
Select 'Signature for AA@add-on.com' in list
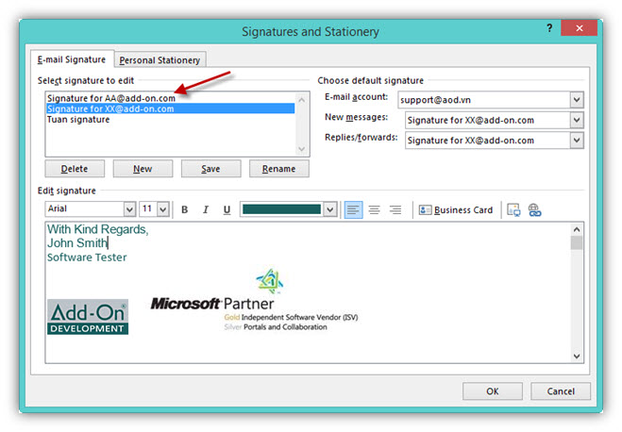point(171,98)
